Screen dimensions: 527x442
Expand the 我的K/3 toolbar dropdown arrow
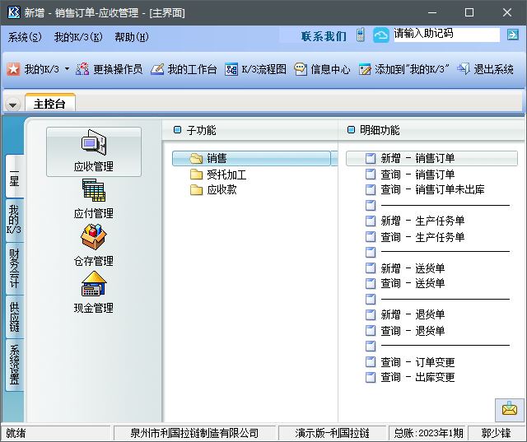67,70
